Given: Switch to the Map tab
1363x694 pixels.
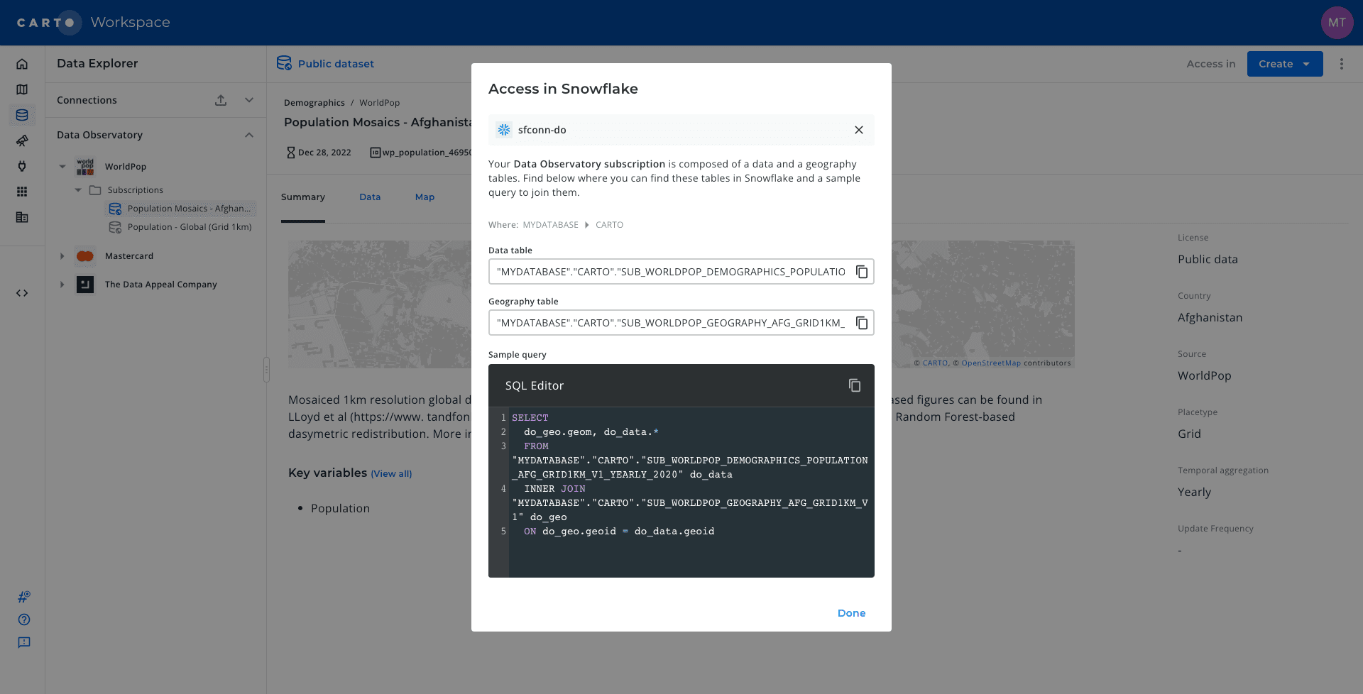Looking at the screenshot, I should click(x=425, y=197).
